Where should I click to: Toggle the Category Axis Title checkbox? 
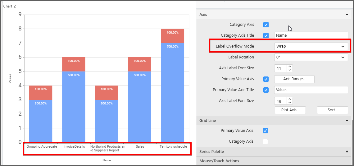(266, 35)
